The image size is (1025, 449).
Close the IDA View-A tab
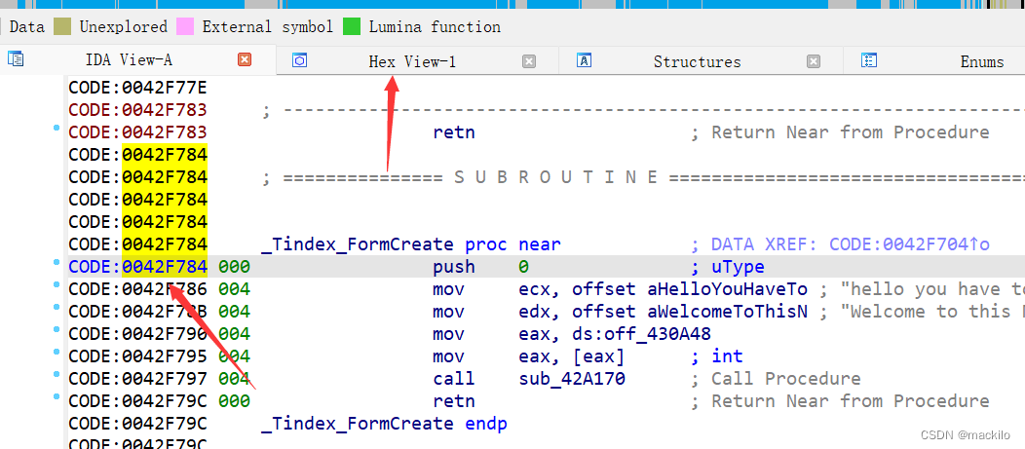[245, 60]
